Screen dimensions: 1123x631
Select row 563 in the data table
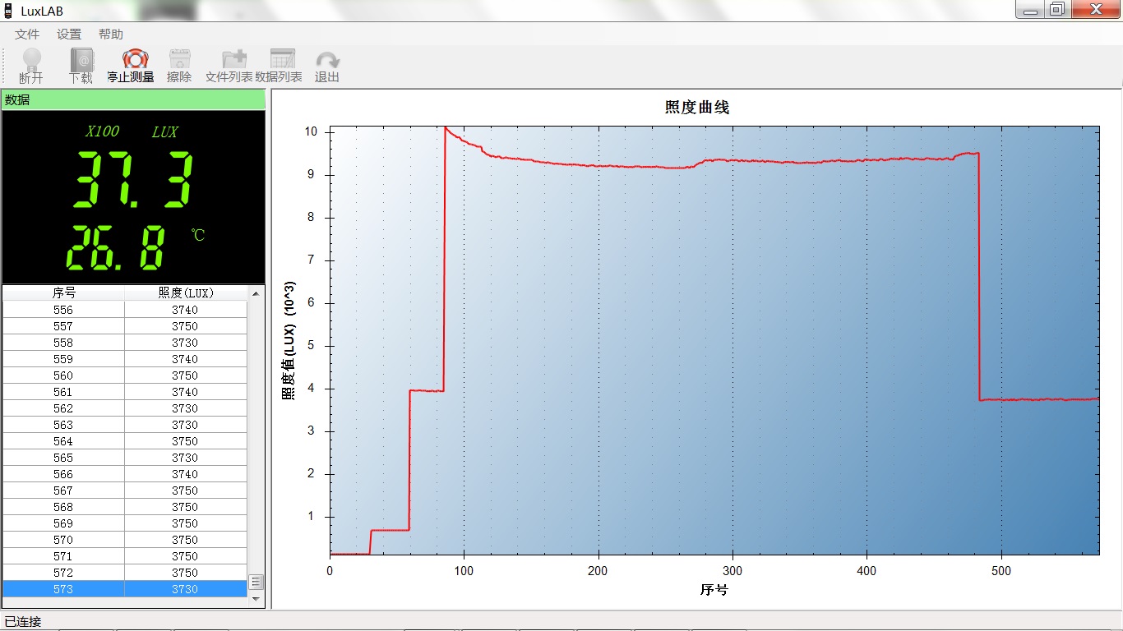[125, 425]
